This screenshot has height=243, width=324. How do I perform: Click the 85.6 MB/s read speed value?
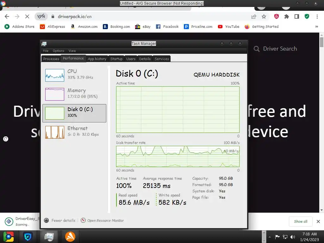[x=134, y=202]
